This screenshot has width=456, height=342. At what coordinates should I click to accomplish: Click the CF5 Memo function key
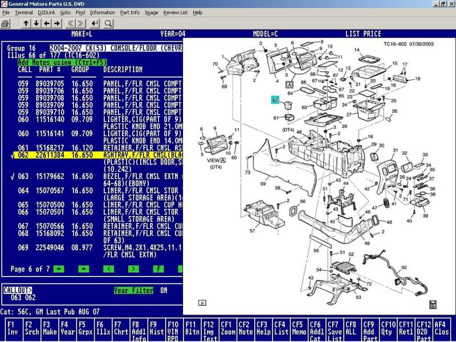pyautogui.click(x=300, y=330)
